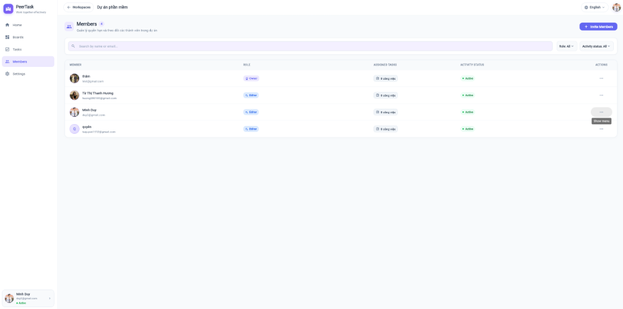Click Từ Thị Thanh Hương's avatar

pyautogui.click(x=74, y=95)
